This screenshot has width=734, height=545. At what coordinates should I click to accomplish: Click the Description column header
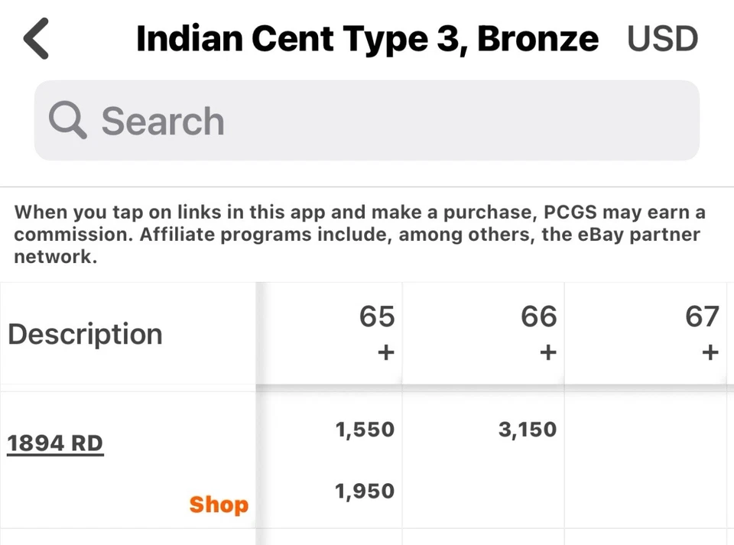pyautogui.click(x=85, y=334)
